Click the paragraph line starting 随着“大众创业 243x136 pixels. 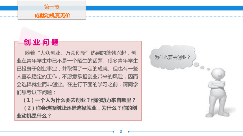tap(81, 53)
